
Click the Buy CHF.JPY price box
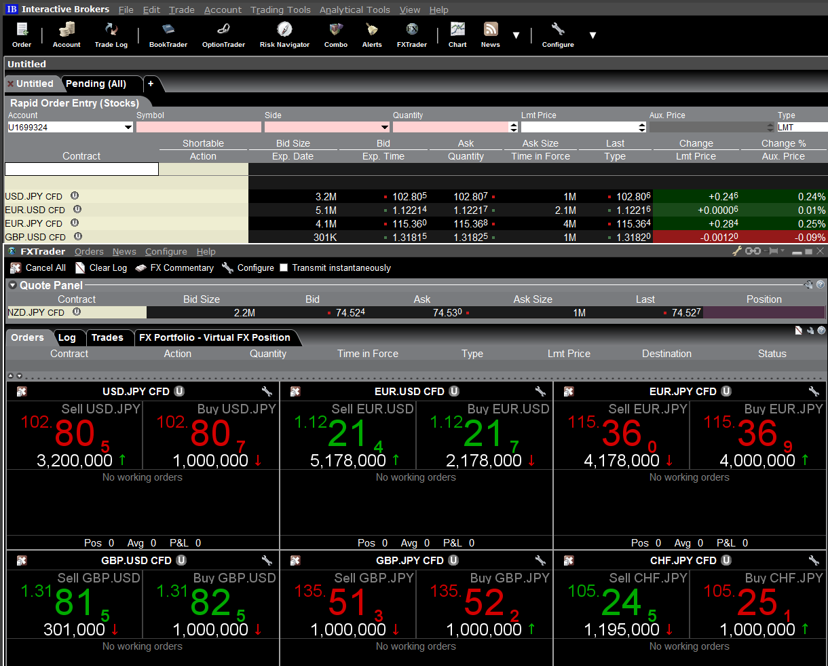pyautogui.click(x=758, y=604)
